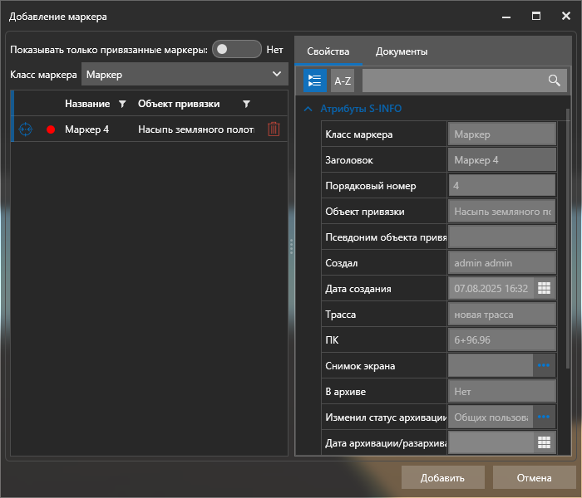Click the Заголовок field with Маркер 4
582x498 pixels.
point(501,159)
